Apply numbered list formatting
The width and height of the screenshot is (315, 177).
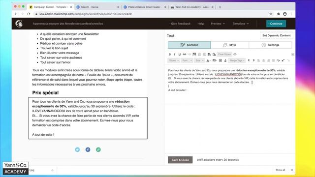point(199,55)
